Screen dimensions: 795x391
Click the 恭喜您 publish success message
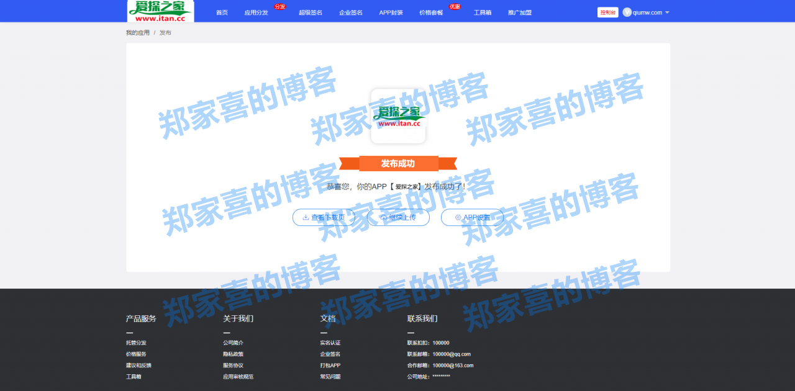(x=396, y=186)
